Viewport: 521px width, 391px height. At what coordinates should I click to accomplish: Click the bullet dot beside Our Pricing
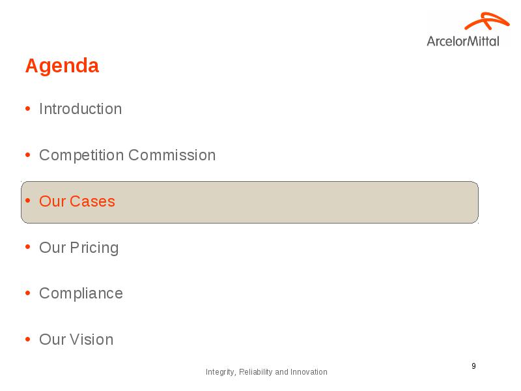27,247
